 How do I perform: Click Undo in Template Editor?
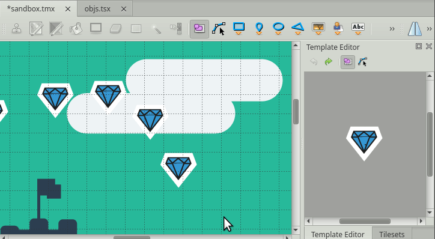[x=314, y=62]
